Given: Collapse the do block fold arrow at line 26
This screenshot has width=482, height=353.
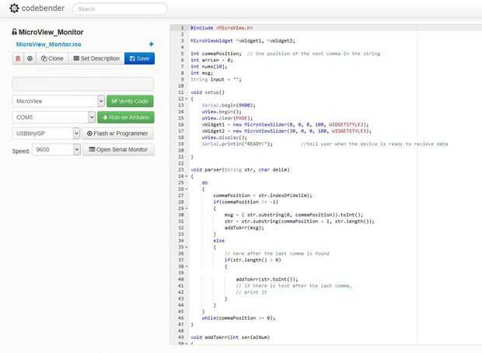Looking at the screenshot, I should (x=187, y=189).
